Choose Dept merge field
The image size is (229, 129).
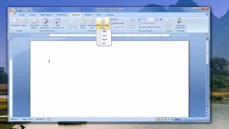click(104, 39)
